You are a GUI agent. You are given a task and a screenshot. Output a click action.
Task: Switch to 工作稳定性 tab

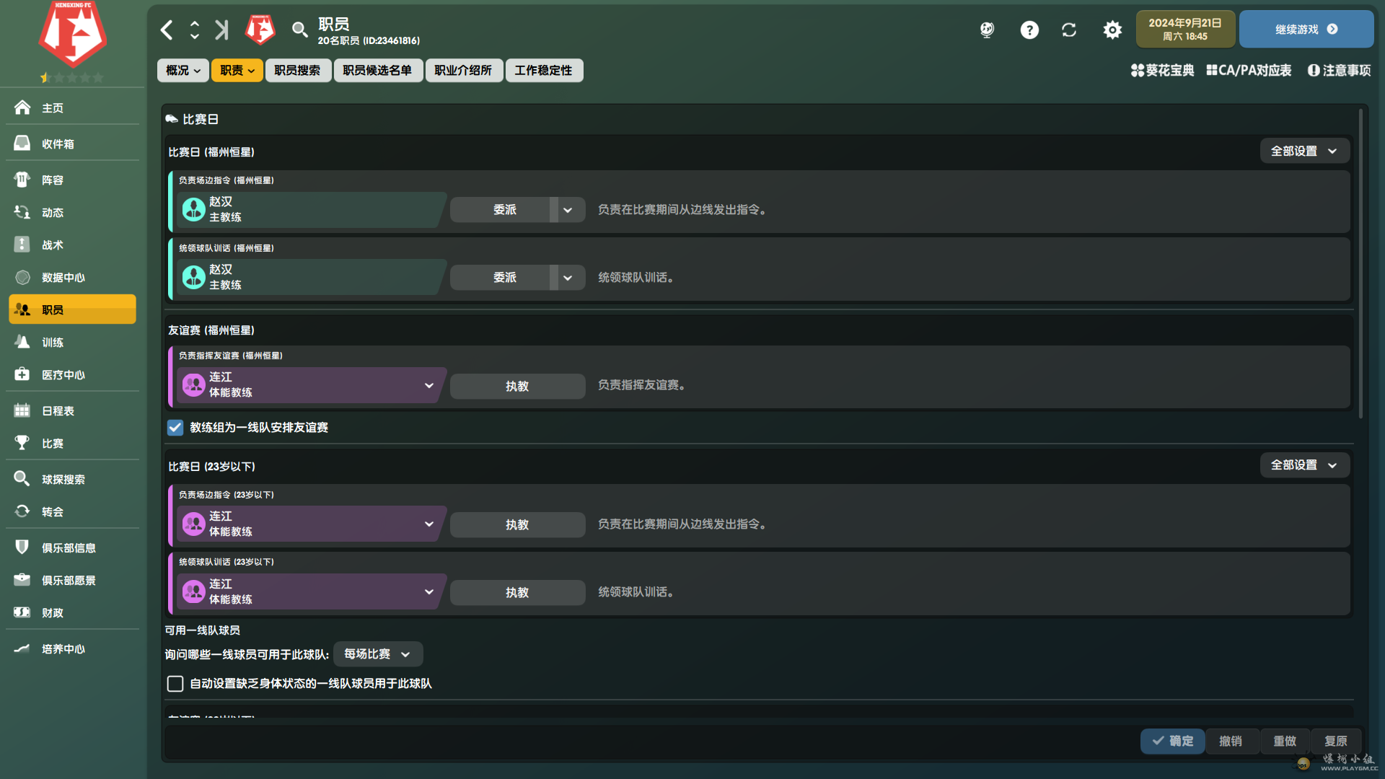(x=543, y=71)
